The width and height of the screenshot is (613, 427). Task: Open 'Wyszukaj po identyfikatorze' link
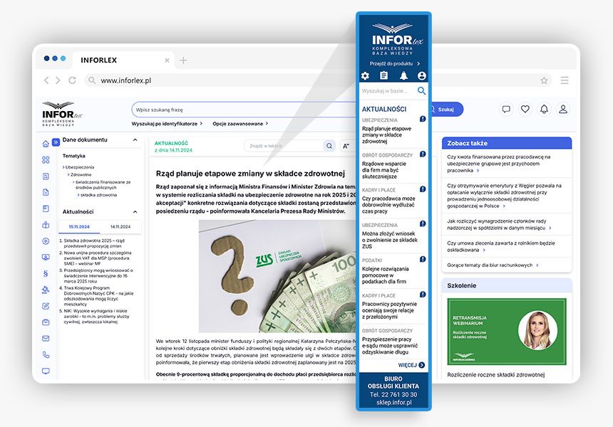[x=167, y=124]
